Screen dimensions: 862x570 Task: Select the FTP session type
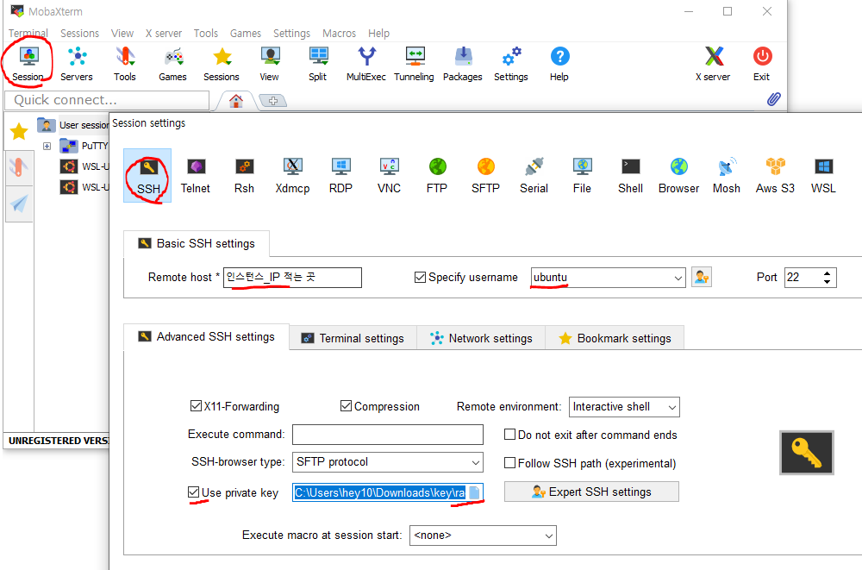tap(438, 176)
